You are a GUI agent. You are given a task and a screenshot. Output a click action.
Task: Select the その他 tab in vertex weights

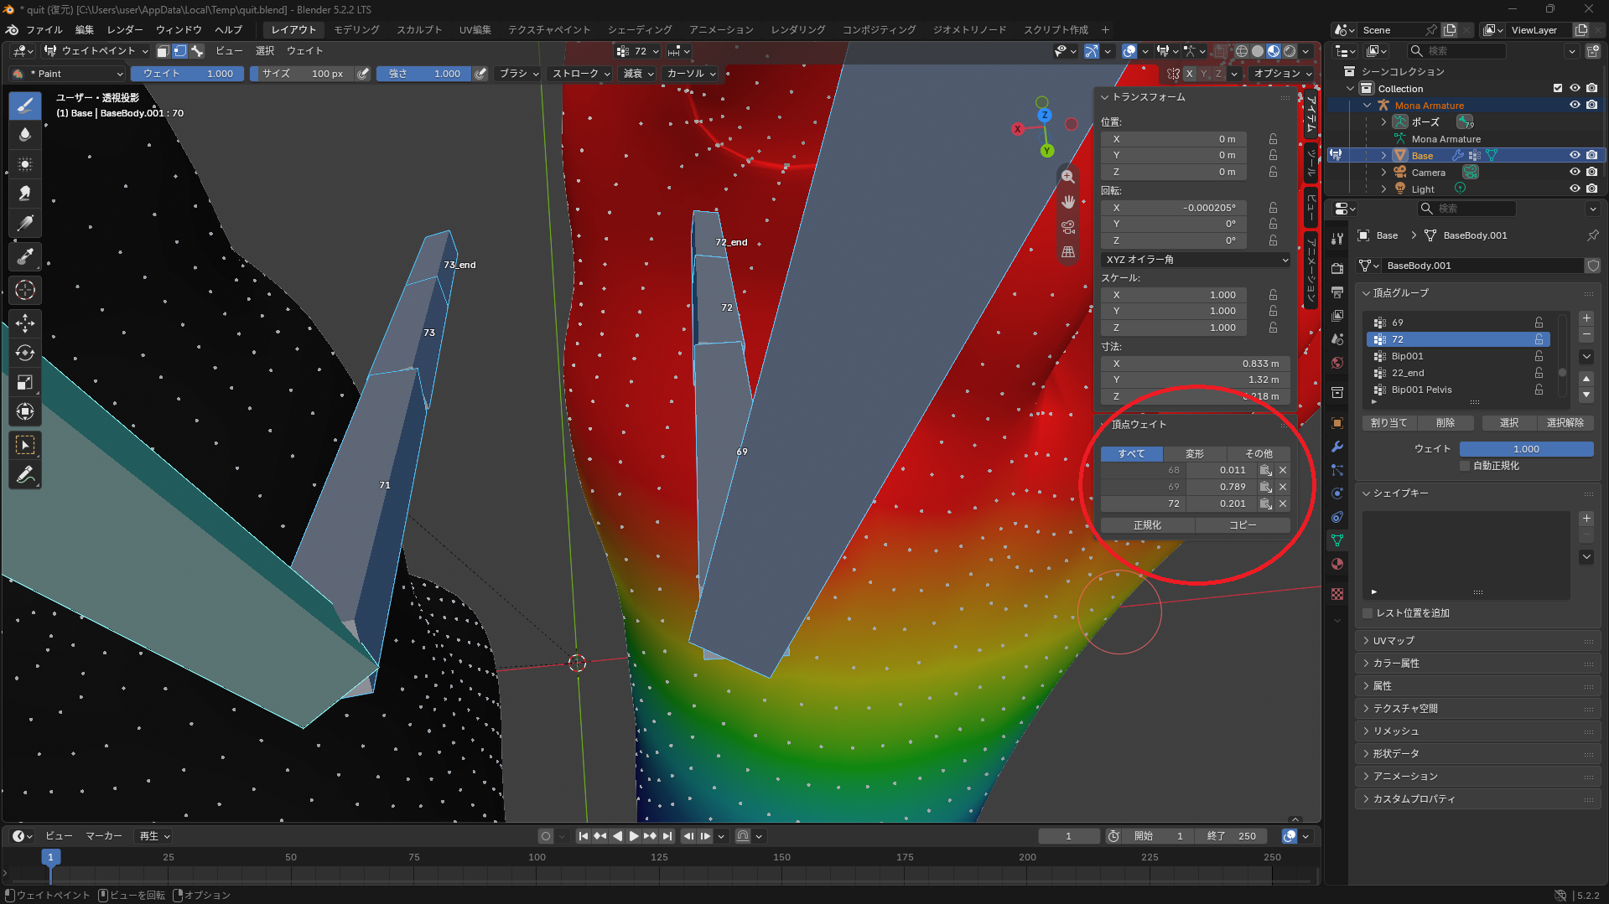pyautogui.click(x=1259, y=454)
